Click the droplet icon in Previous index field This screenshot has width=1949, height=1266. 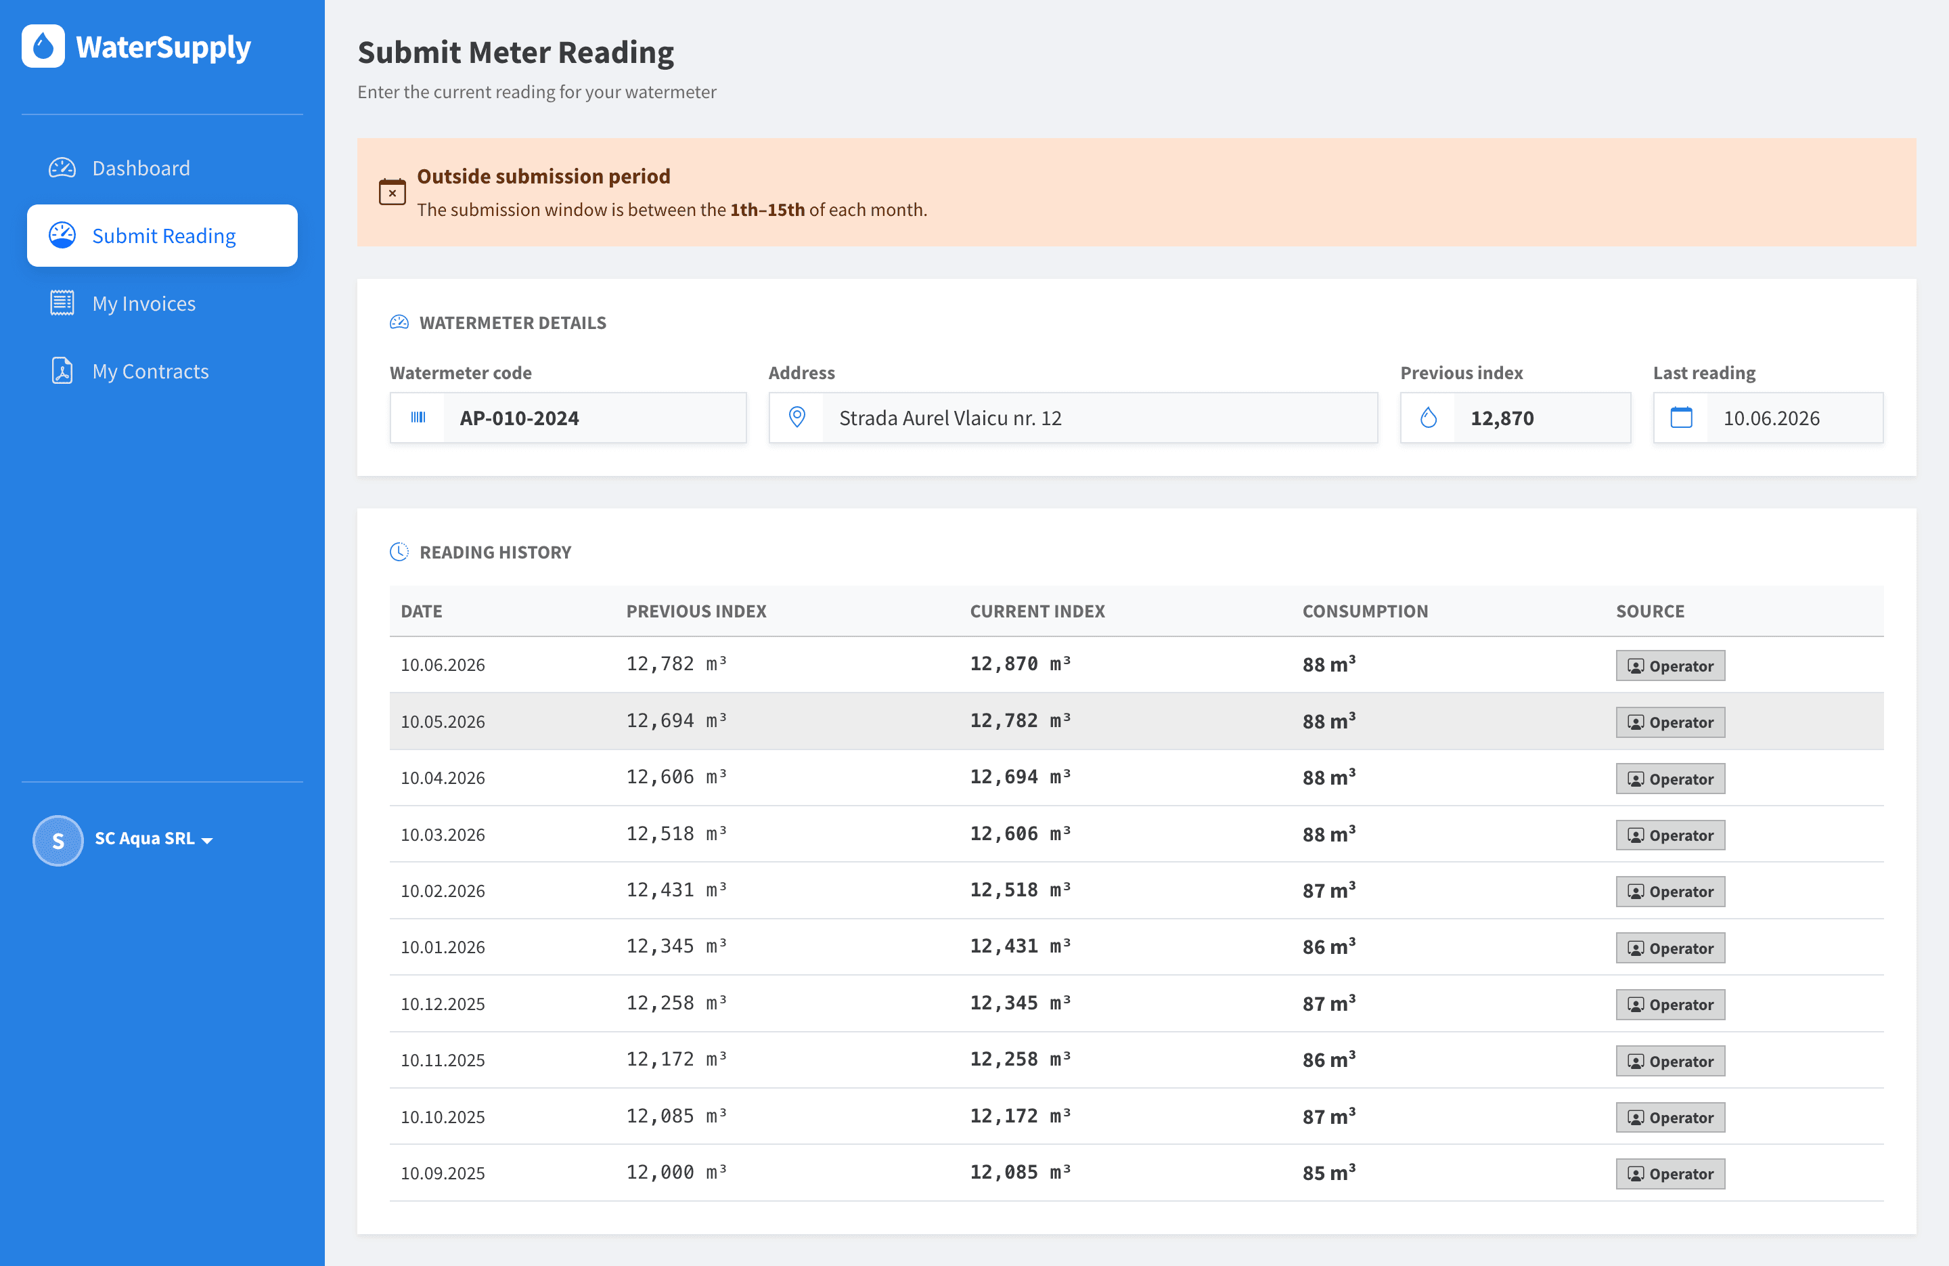(1428, 418)
